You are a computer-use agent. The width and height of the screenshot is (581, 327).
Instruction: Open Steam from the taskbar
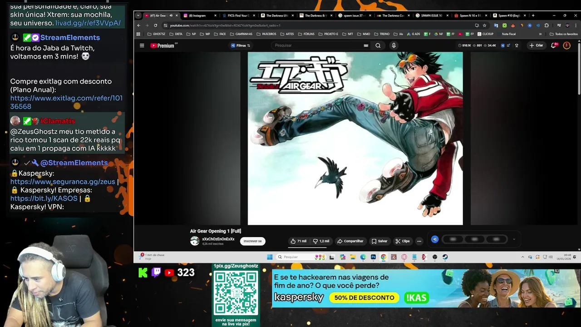445,257
